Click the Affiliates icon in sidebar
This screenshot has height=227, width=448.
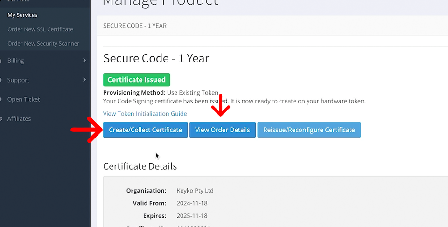click(x=2, y=119)
